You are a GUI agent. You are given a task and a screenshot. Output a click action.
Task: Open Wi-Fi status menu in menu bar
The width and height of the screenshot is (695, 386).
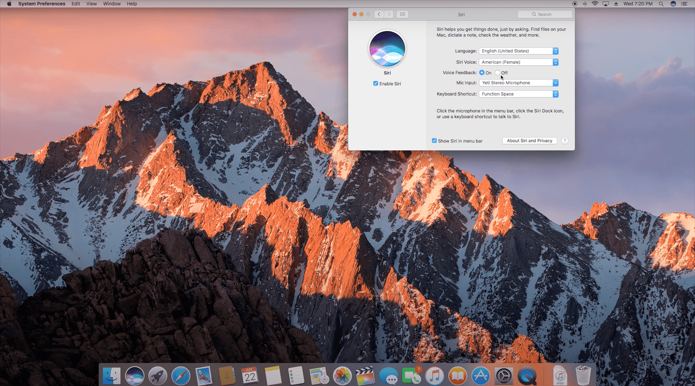[x=595, y=4]
